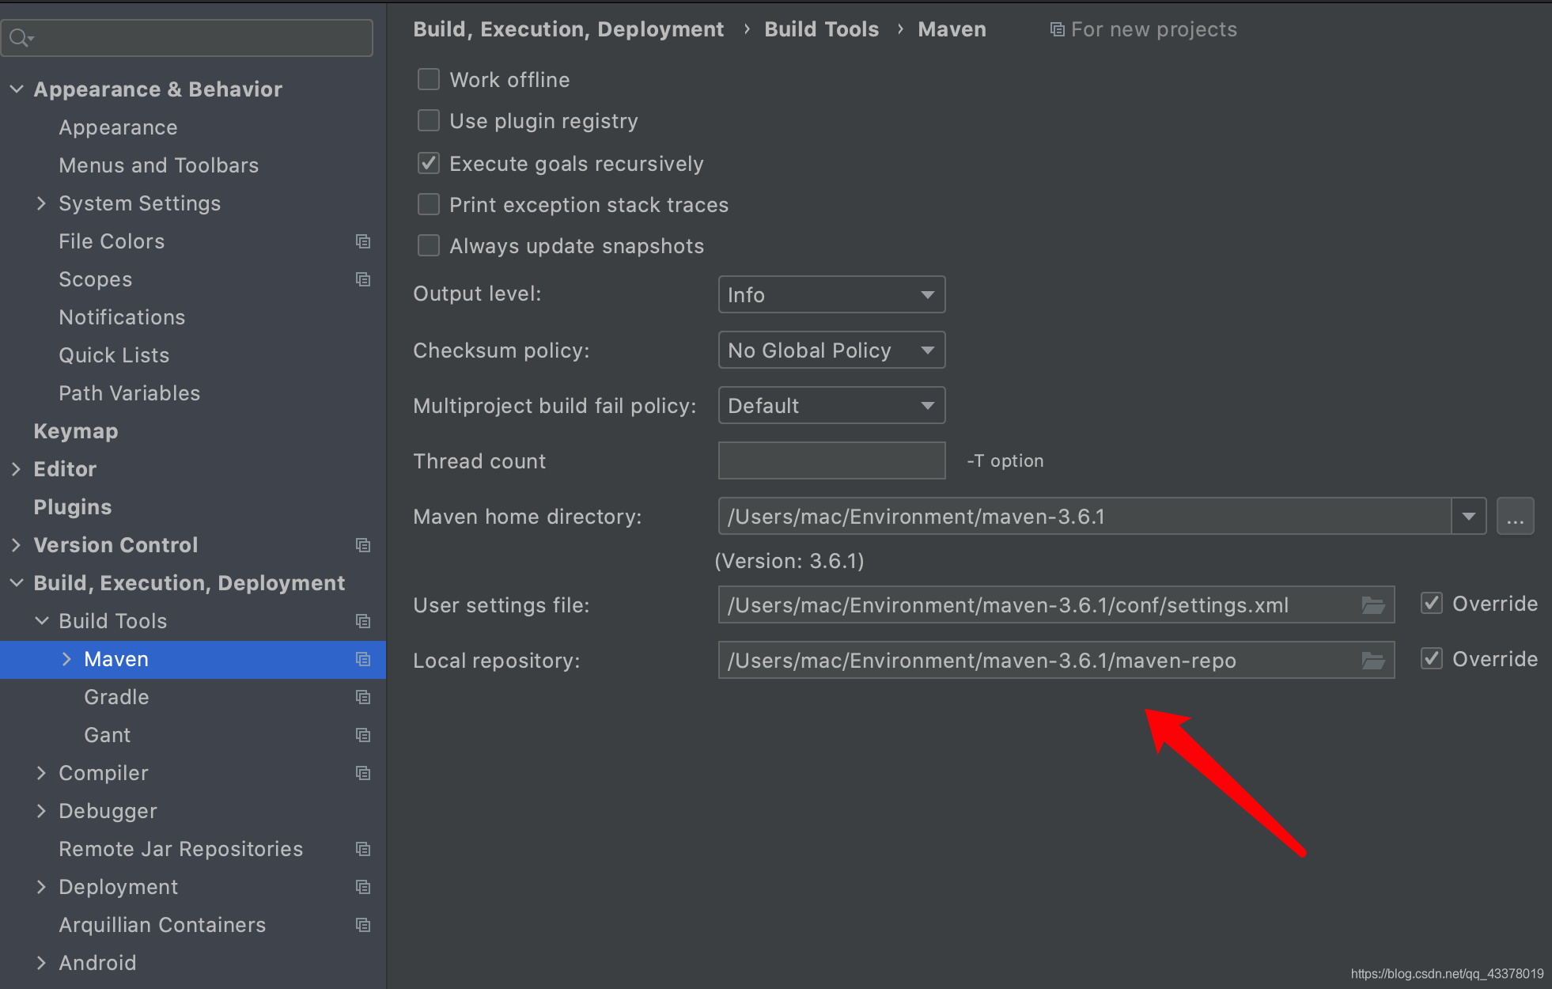Expand the Version Control section
The height and width of the screenshot is (989, 1552).
[17, 545]
